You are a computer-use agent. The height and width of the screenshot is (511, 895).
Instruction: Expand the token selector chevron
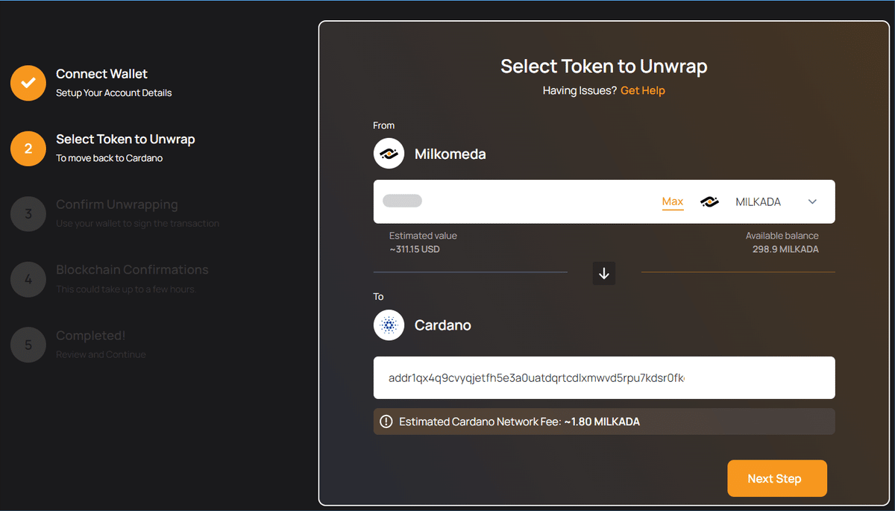click(813, 201)
